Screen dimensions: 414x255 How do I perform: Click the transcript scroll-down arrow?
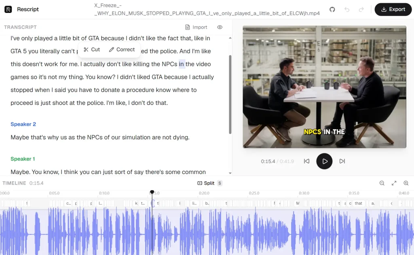pyautogui.click(x=230, y=173)
